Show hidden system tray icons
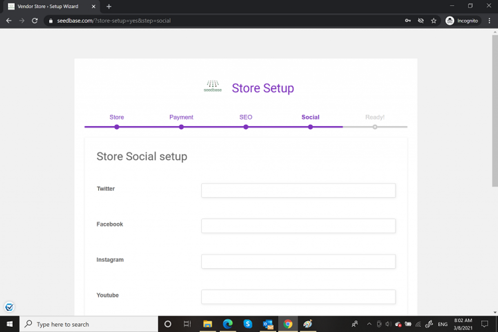This screenshot has width=498, height=332. coord(369,324)
